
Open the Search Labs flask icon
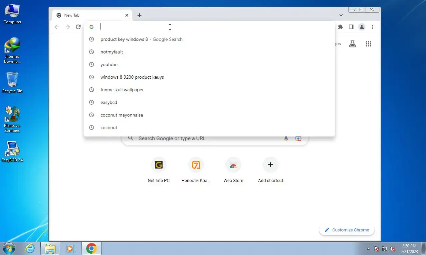pos(352,44)
